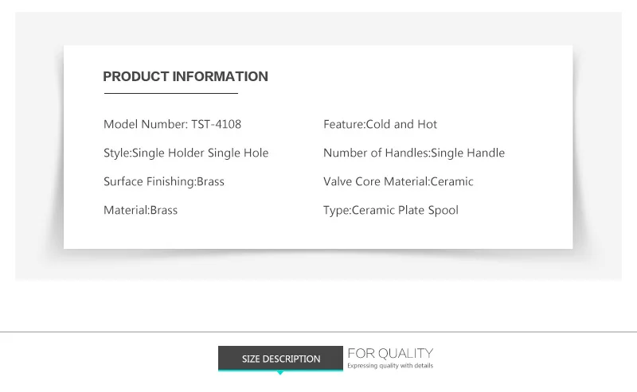The width and height of the screenshot is (637, 392).
Task: Click the Material Brass entry
Action: pos(141,210)
